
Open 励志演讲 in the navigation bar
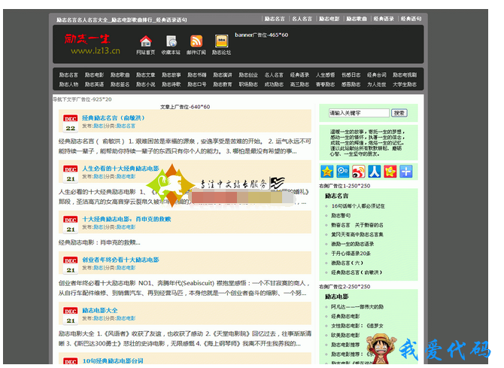tap(223, 75)
